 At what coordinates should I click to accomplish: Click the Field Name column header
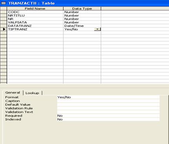click(35, 9)
